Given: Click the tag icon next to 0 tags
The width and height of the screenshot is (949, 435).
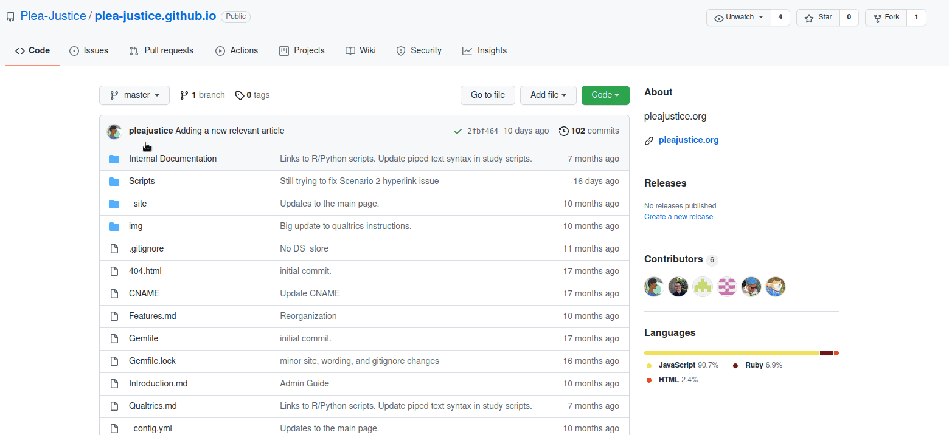Looking at the screenshot, I should tap(240, 95).
